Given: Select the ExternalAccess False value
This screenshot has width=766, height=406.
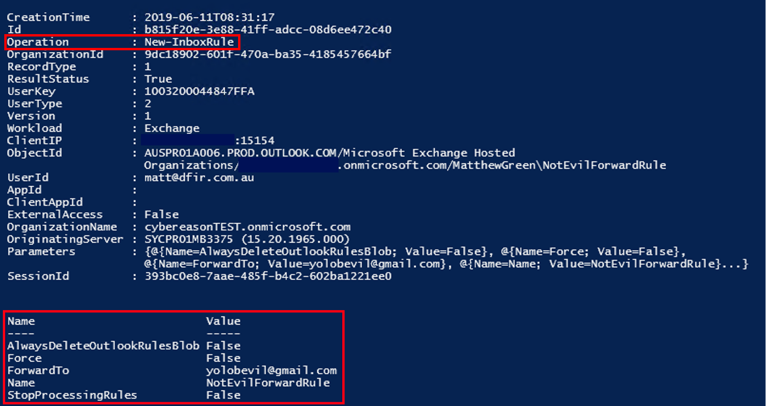Looking at the screenshot, I should (x=162, y=214).
